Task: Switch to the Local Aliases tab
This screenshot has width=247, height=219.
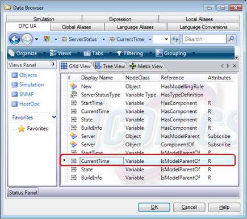Action: [199, 19]
